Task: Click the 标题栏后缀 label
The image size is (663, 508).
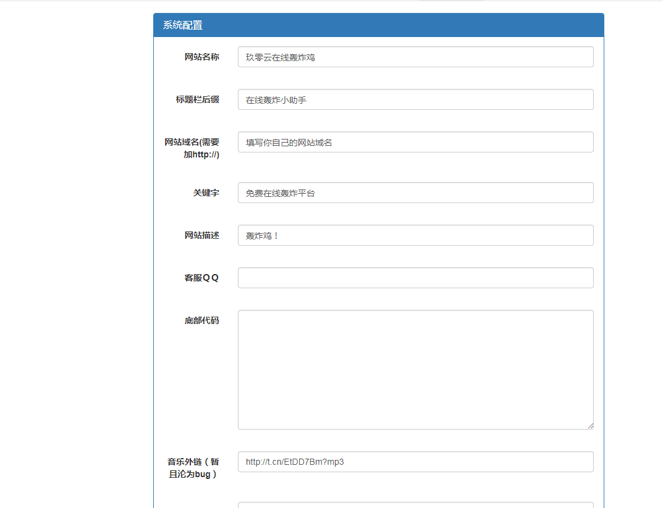Action: click(196, 99)
